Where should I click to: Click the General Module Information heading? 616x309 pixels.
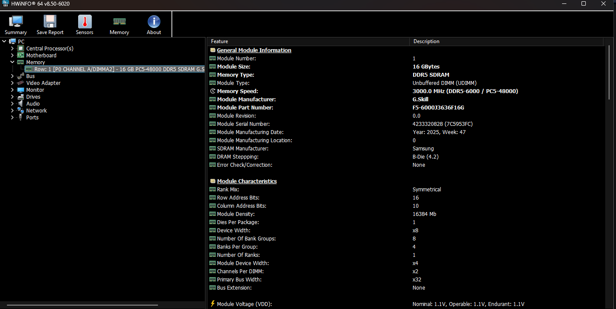[254, 50]
